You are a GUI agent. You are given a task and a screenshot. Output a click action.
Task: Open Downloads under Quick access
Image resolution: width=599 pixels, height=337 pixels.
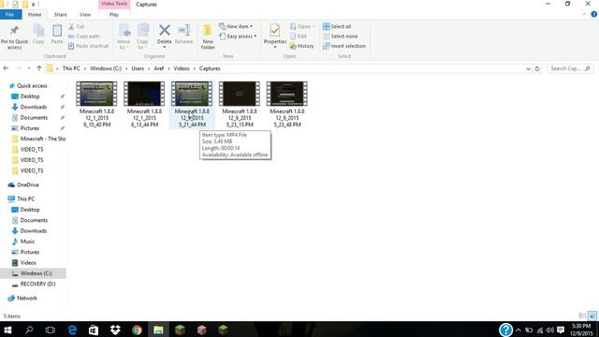[x=34, y=107]
